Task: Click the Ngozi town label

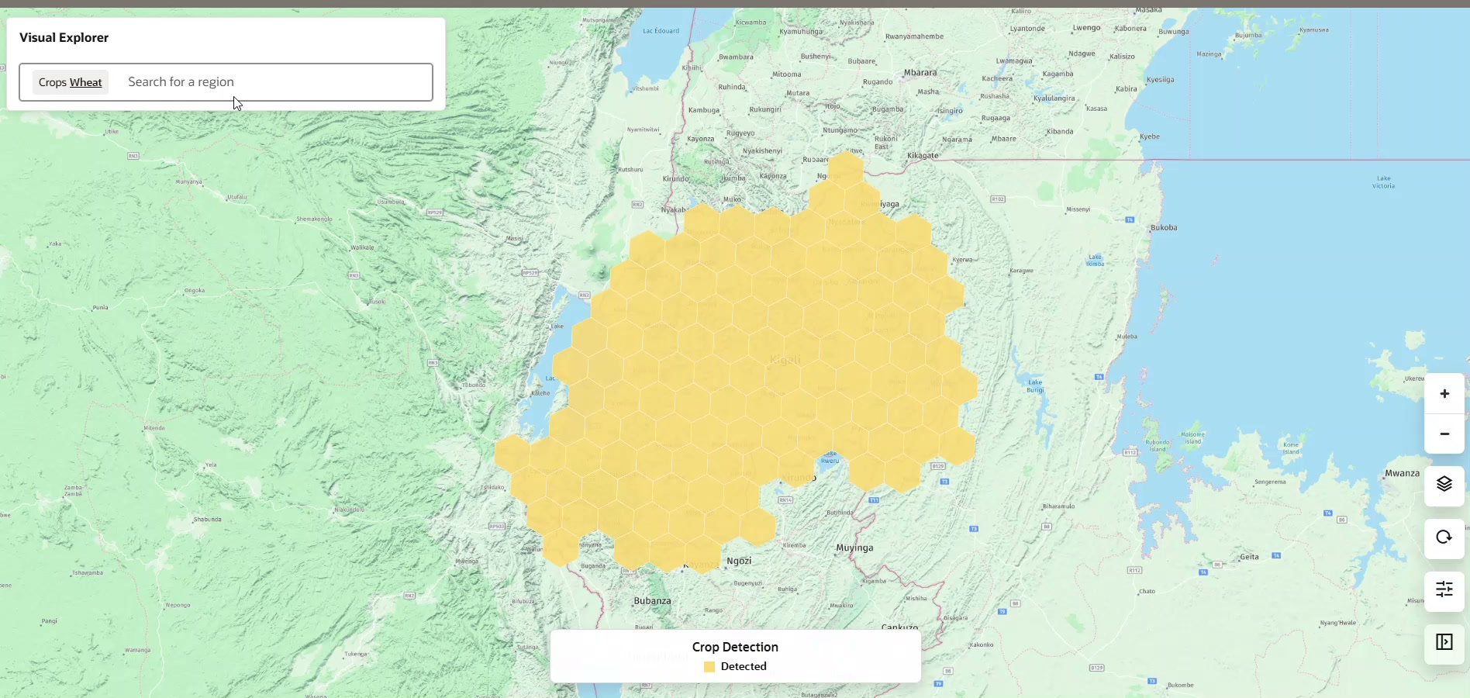Action: click(739, 561)
